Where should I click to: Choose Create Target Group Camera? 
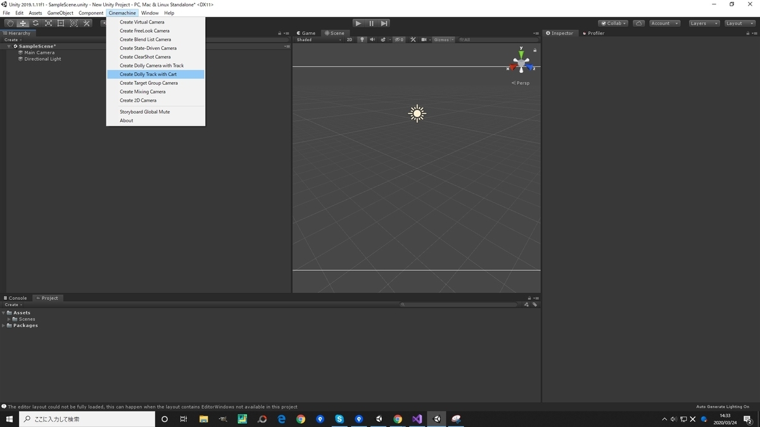156,83
